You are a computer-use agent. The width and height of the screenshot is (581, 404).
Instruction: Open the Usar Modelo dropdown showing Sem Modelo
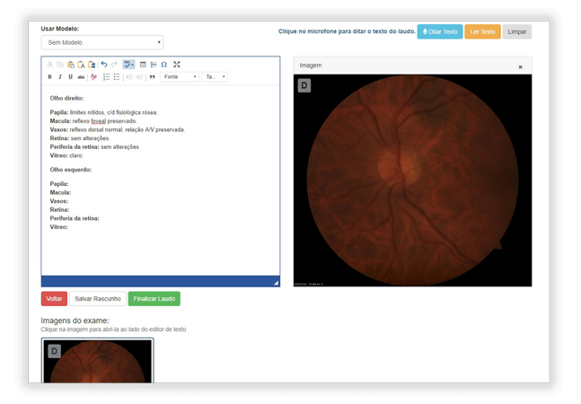102,42
